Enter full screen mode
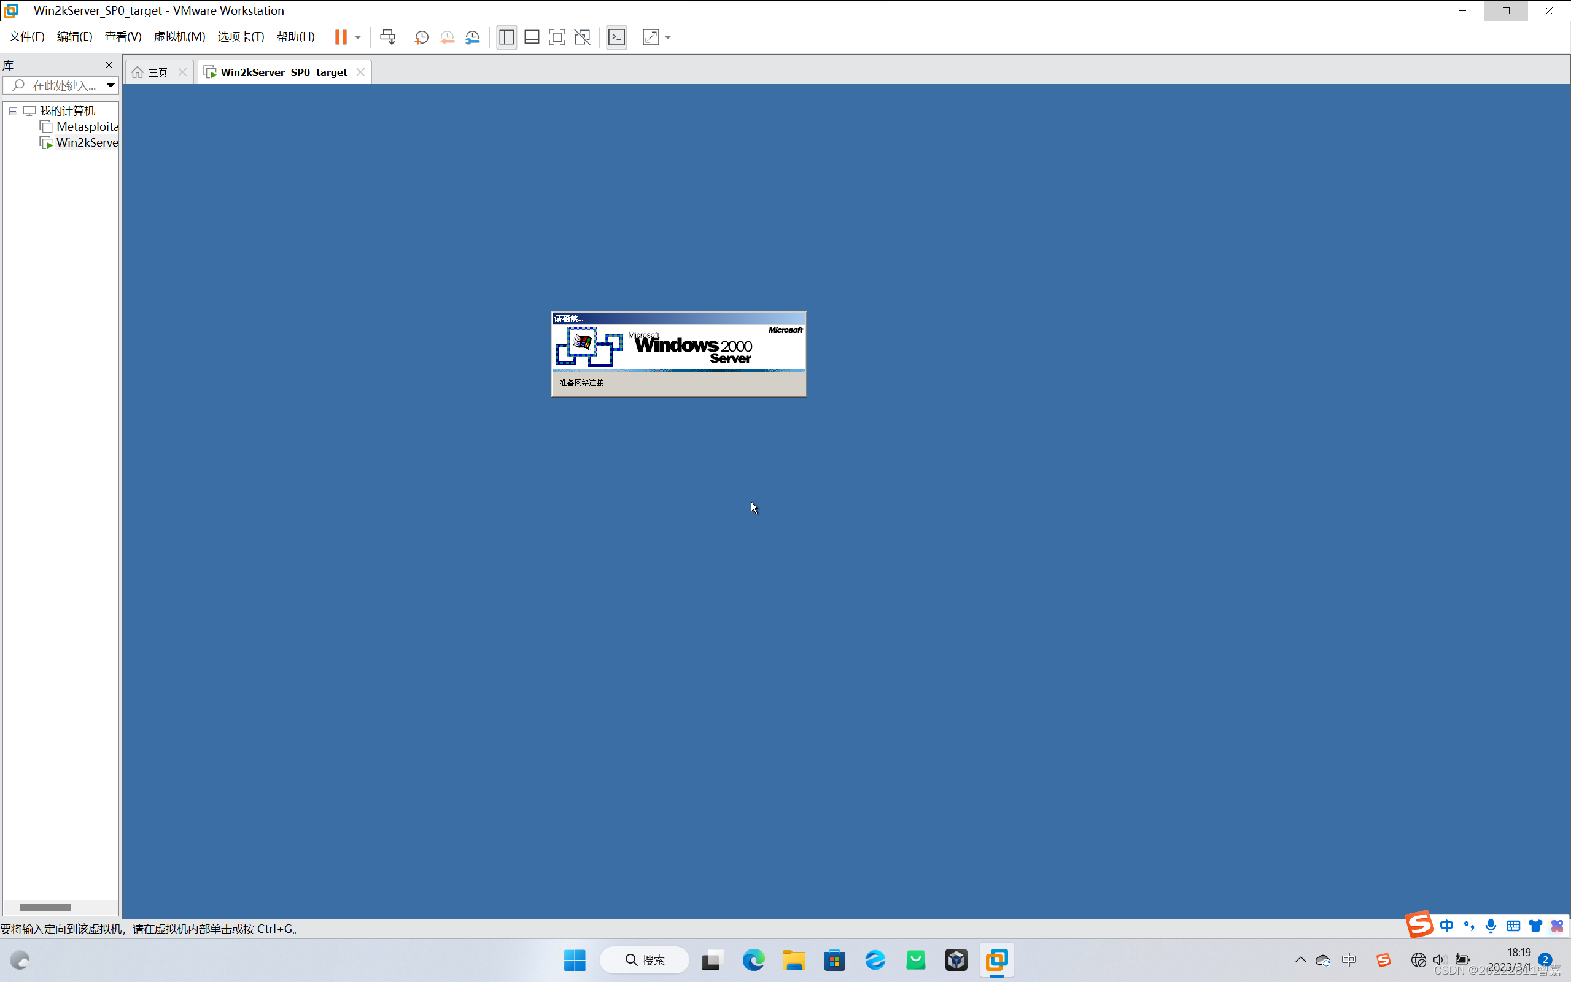The width and height of the screenshot is (1571, 982). pos(557,37)
